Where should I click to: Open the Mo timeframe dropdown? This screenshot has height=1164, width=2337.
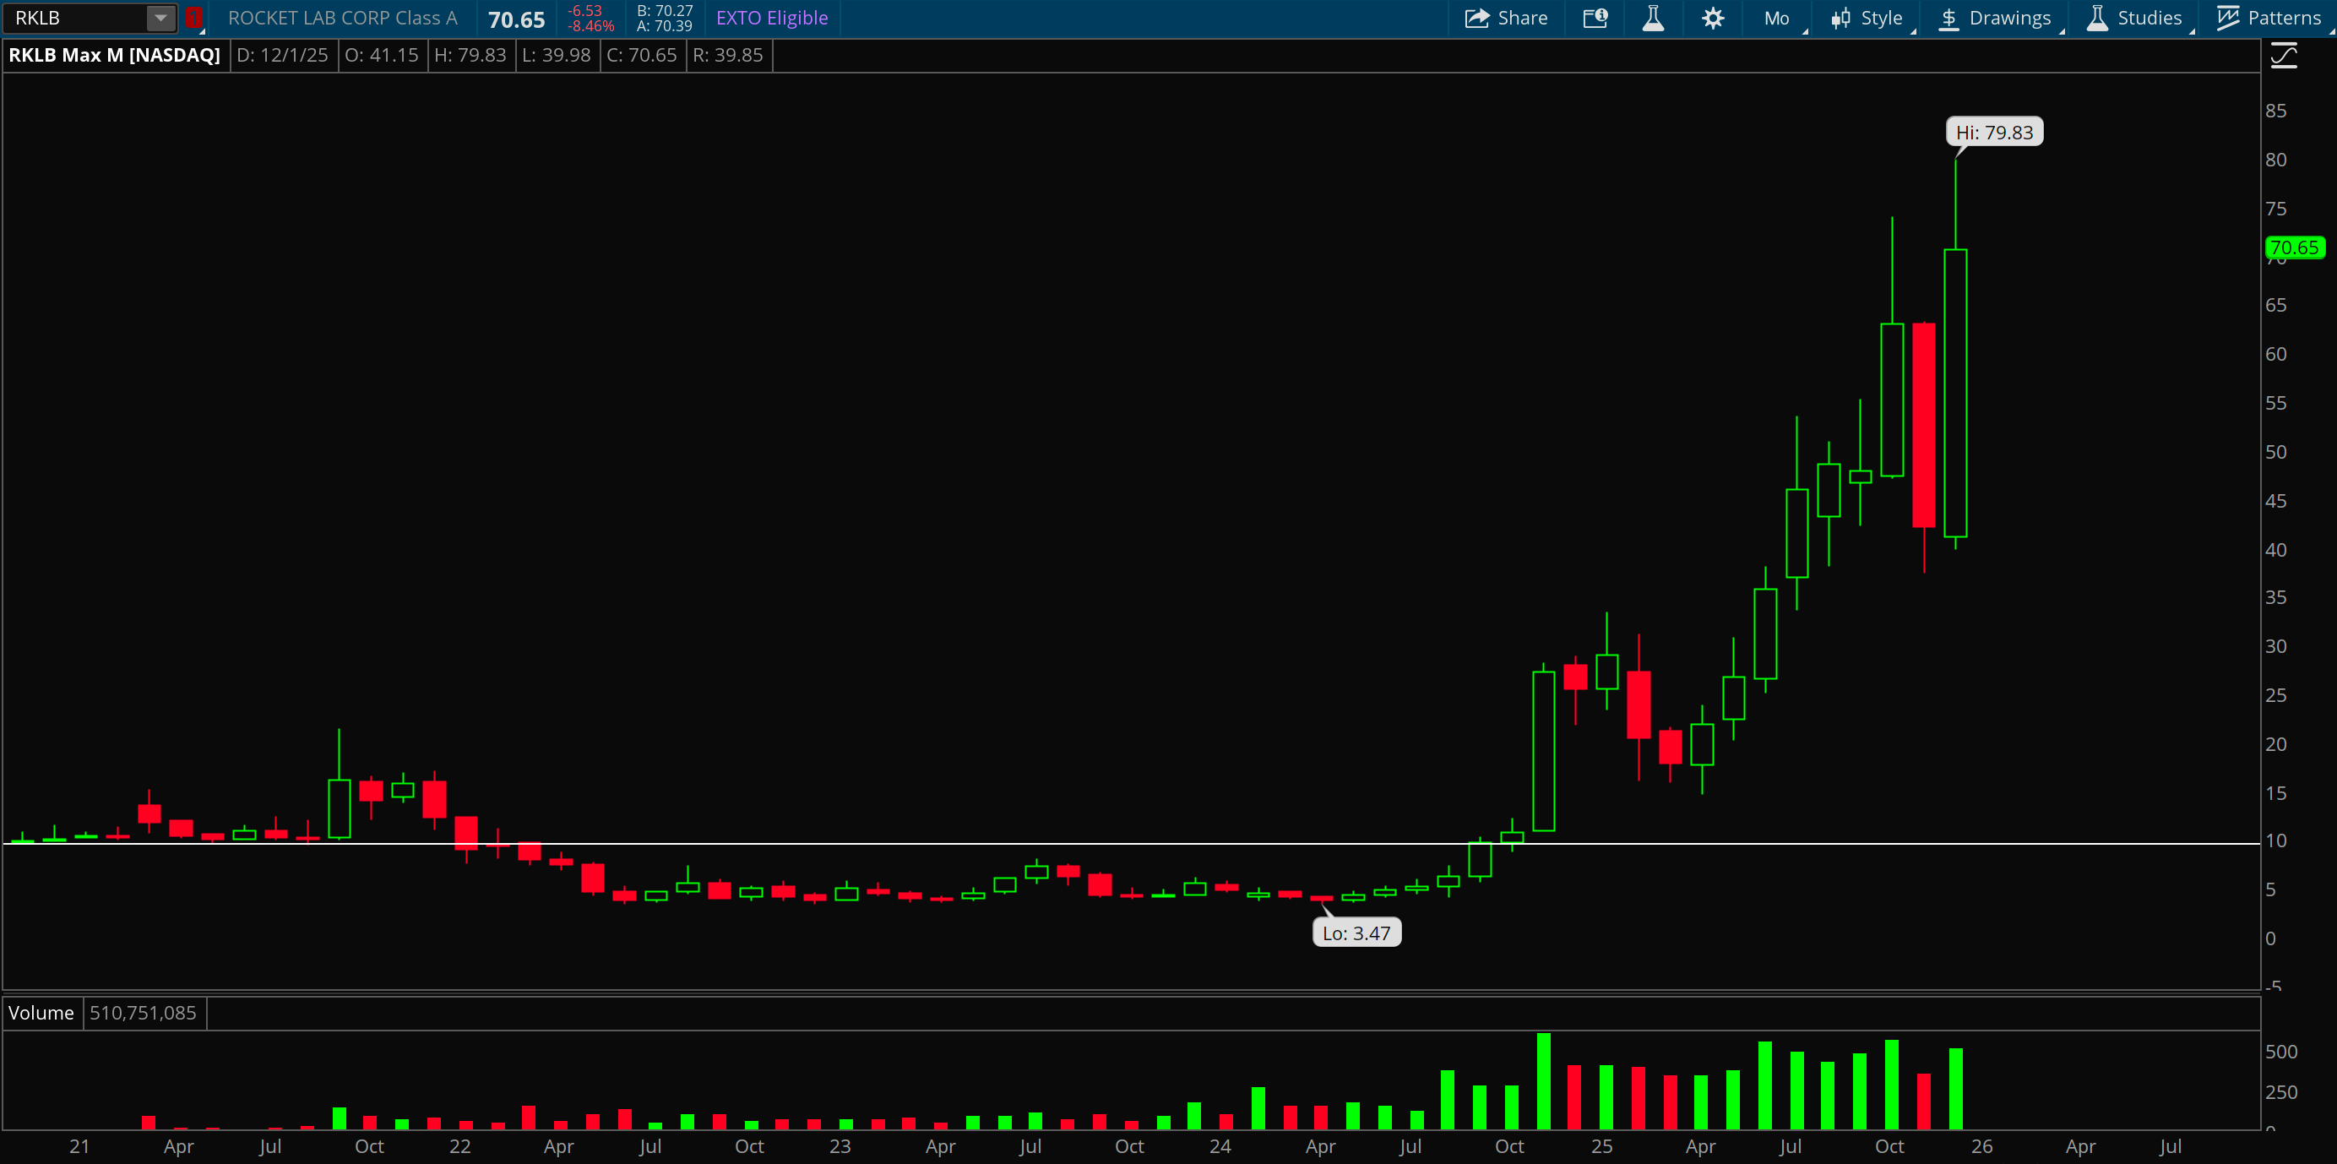pos(1777,18)
